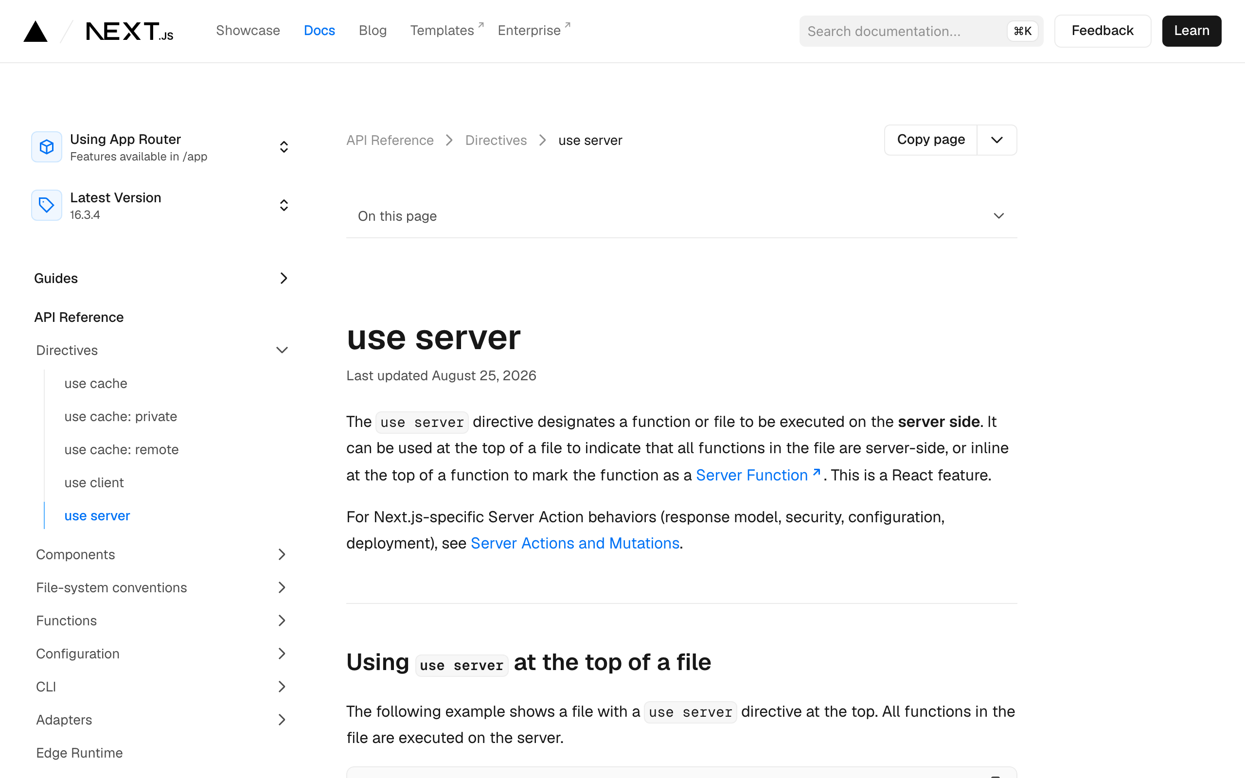
Task: Expand the Configuration sidebar section
Action: tap(160, 654)
